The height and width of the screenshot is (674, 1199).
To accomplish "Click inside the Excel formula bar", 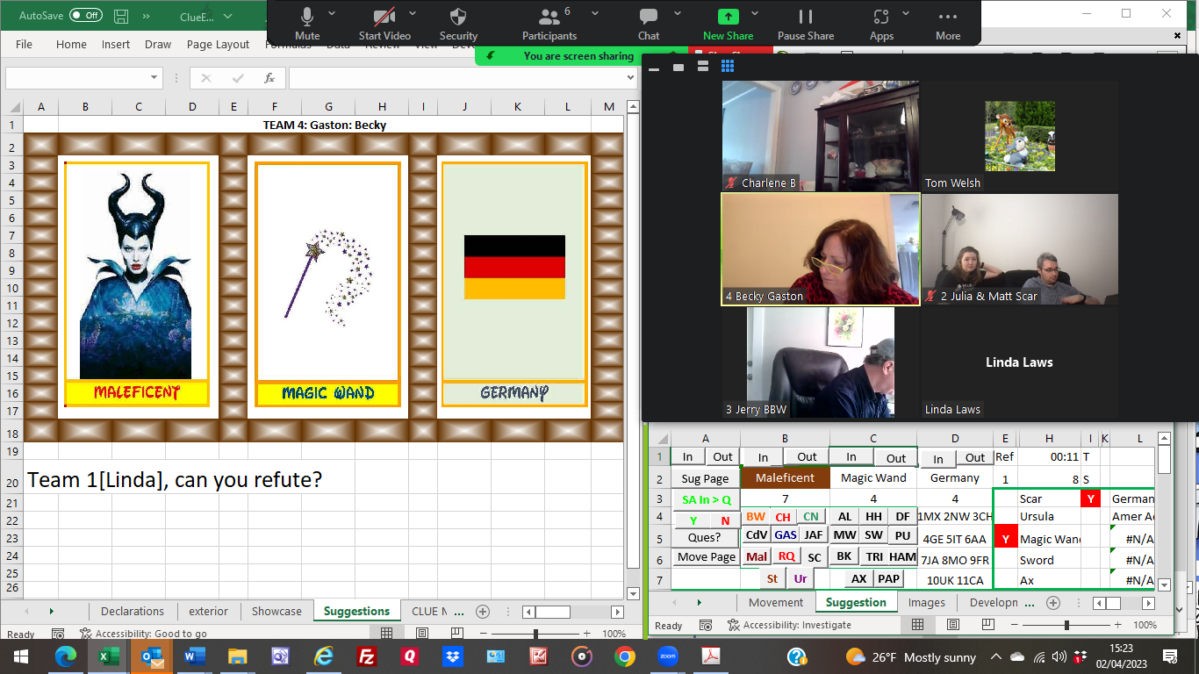I will coord(455,78).
